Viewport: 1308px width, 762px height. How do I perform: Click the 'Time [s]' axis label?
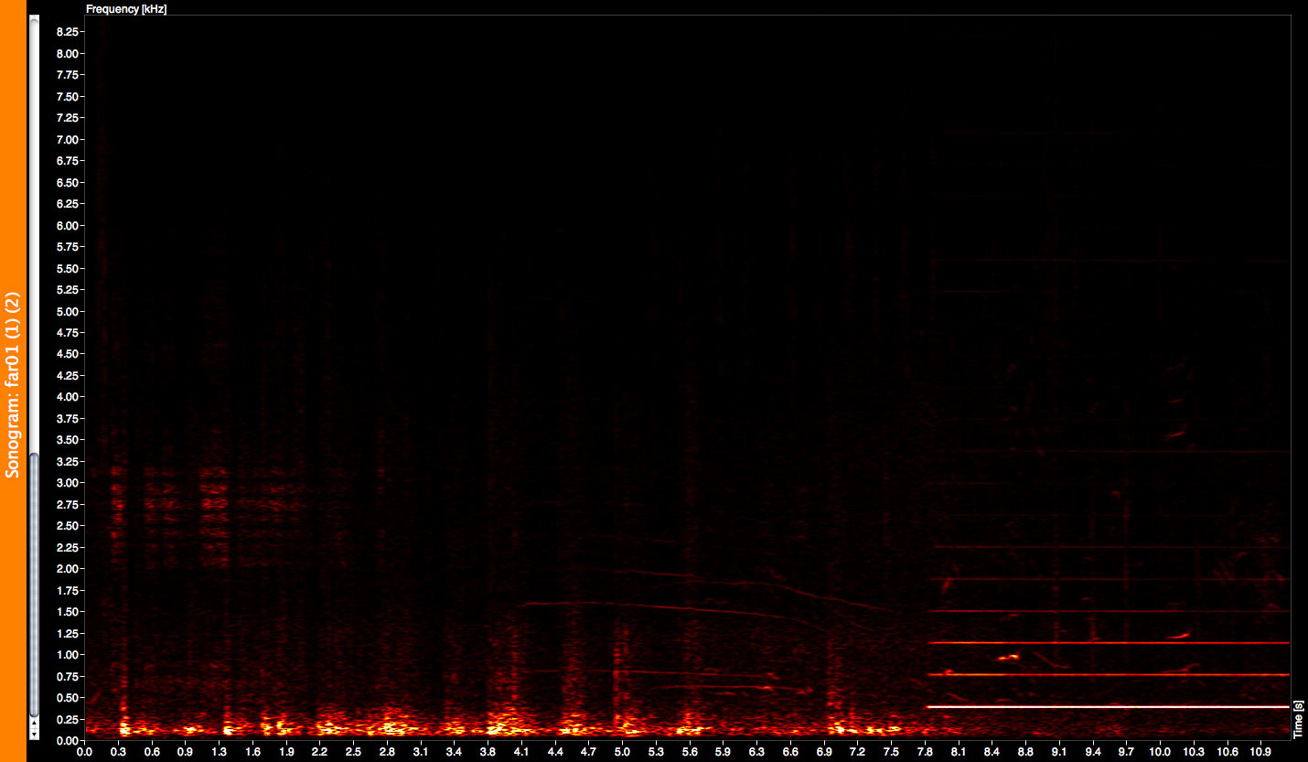pyautogui.click(x=1298, y=719)
